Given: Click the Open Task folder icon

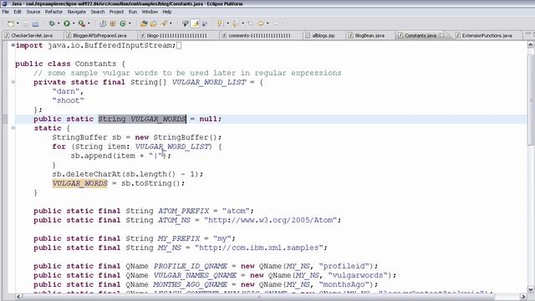Looking at the screenshot, I should (x=154, y=23).
